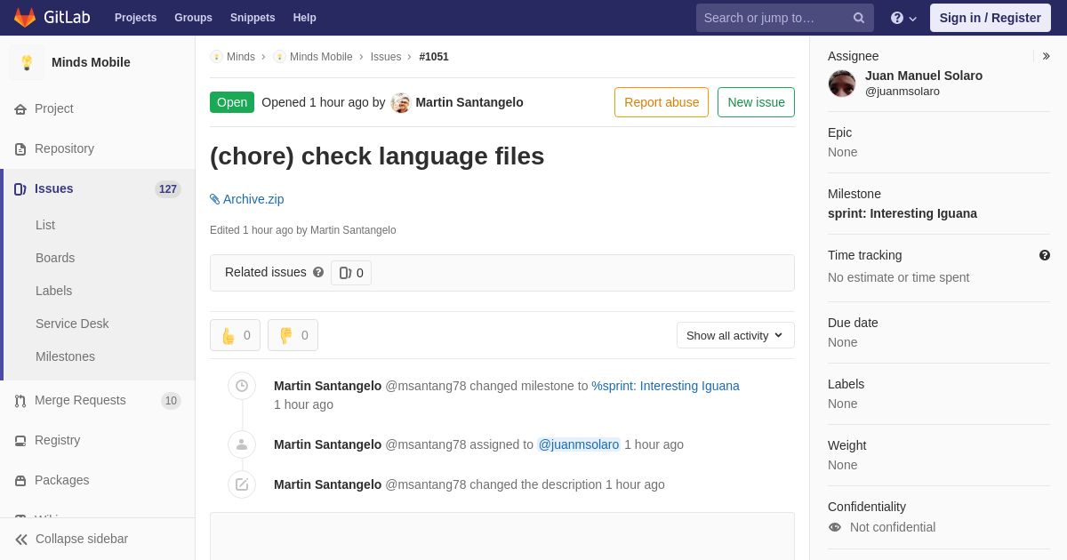Click the Project home icon in sidebar

pyautogui.click(x=20, y=109)
